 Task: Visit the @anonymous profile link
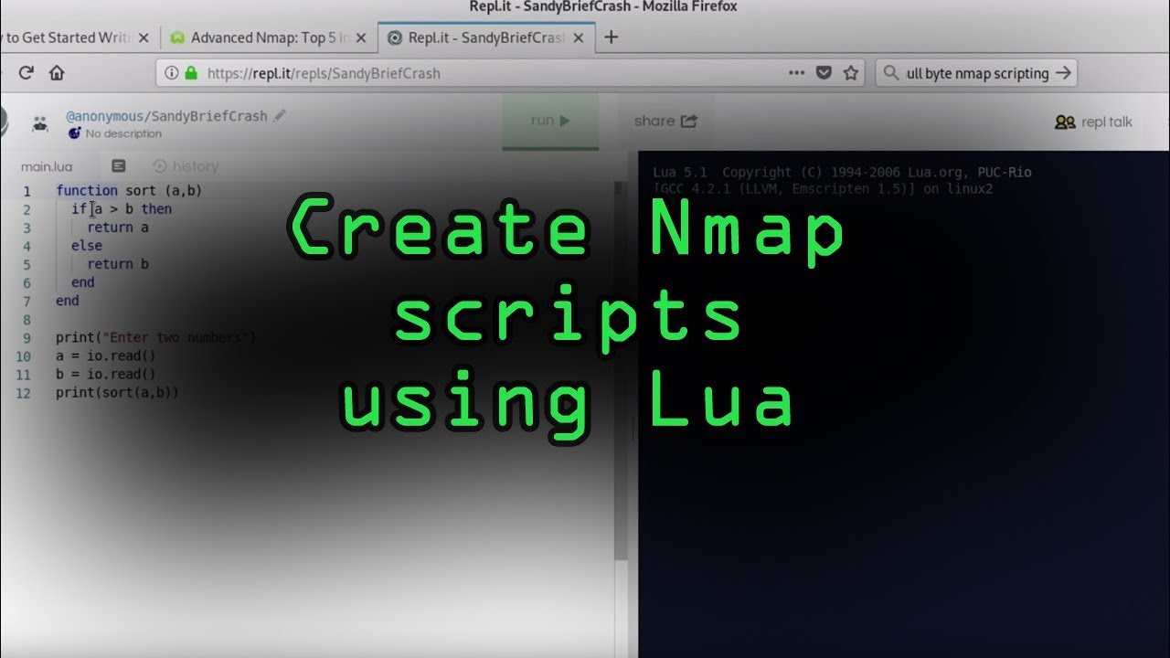coord(104,116)
